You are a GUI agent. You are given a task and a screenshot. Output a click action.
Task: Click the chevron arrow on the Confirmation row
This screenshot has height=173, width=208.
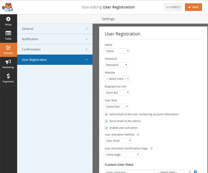pyautogui.click(x=87, y=49)
